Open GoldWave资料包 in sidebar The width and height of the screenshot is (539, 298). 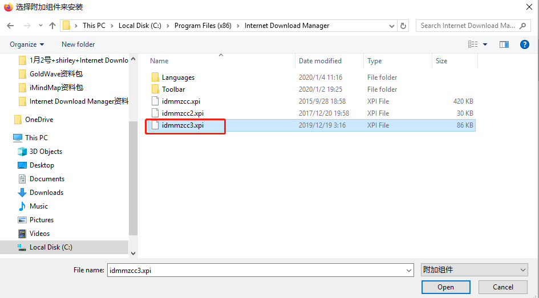(51, 74)
